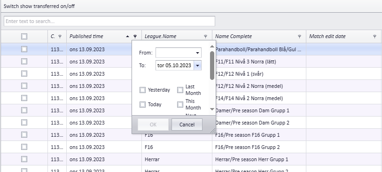
Task: Sort by League.Name column header
Action: 160,37
